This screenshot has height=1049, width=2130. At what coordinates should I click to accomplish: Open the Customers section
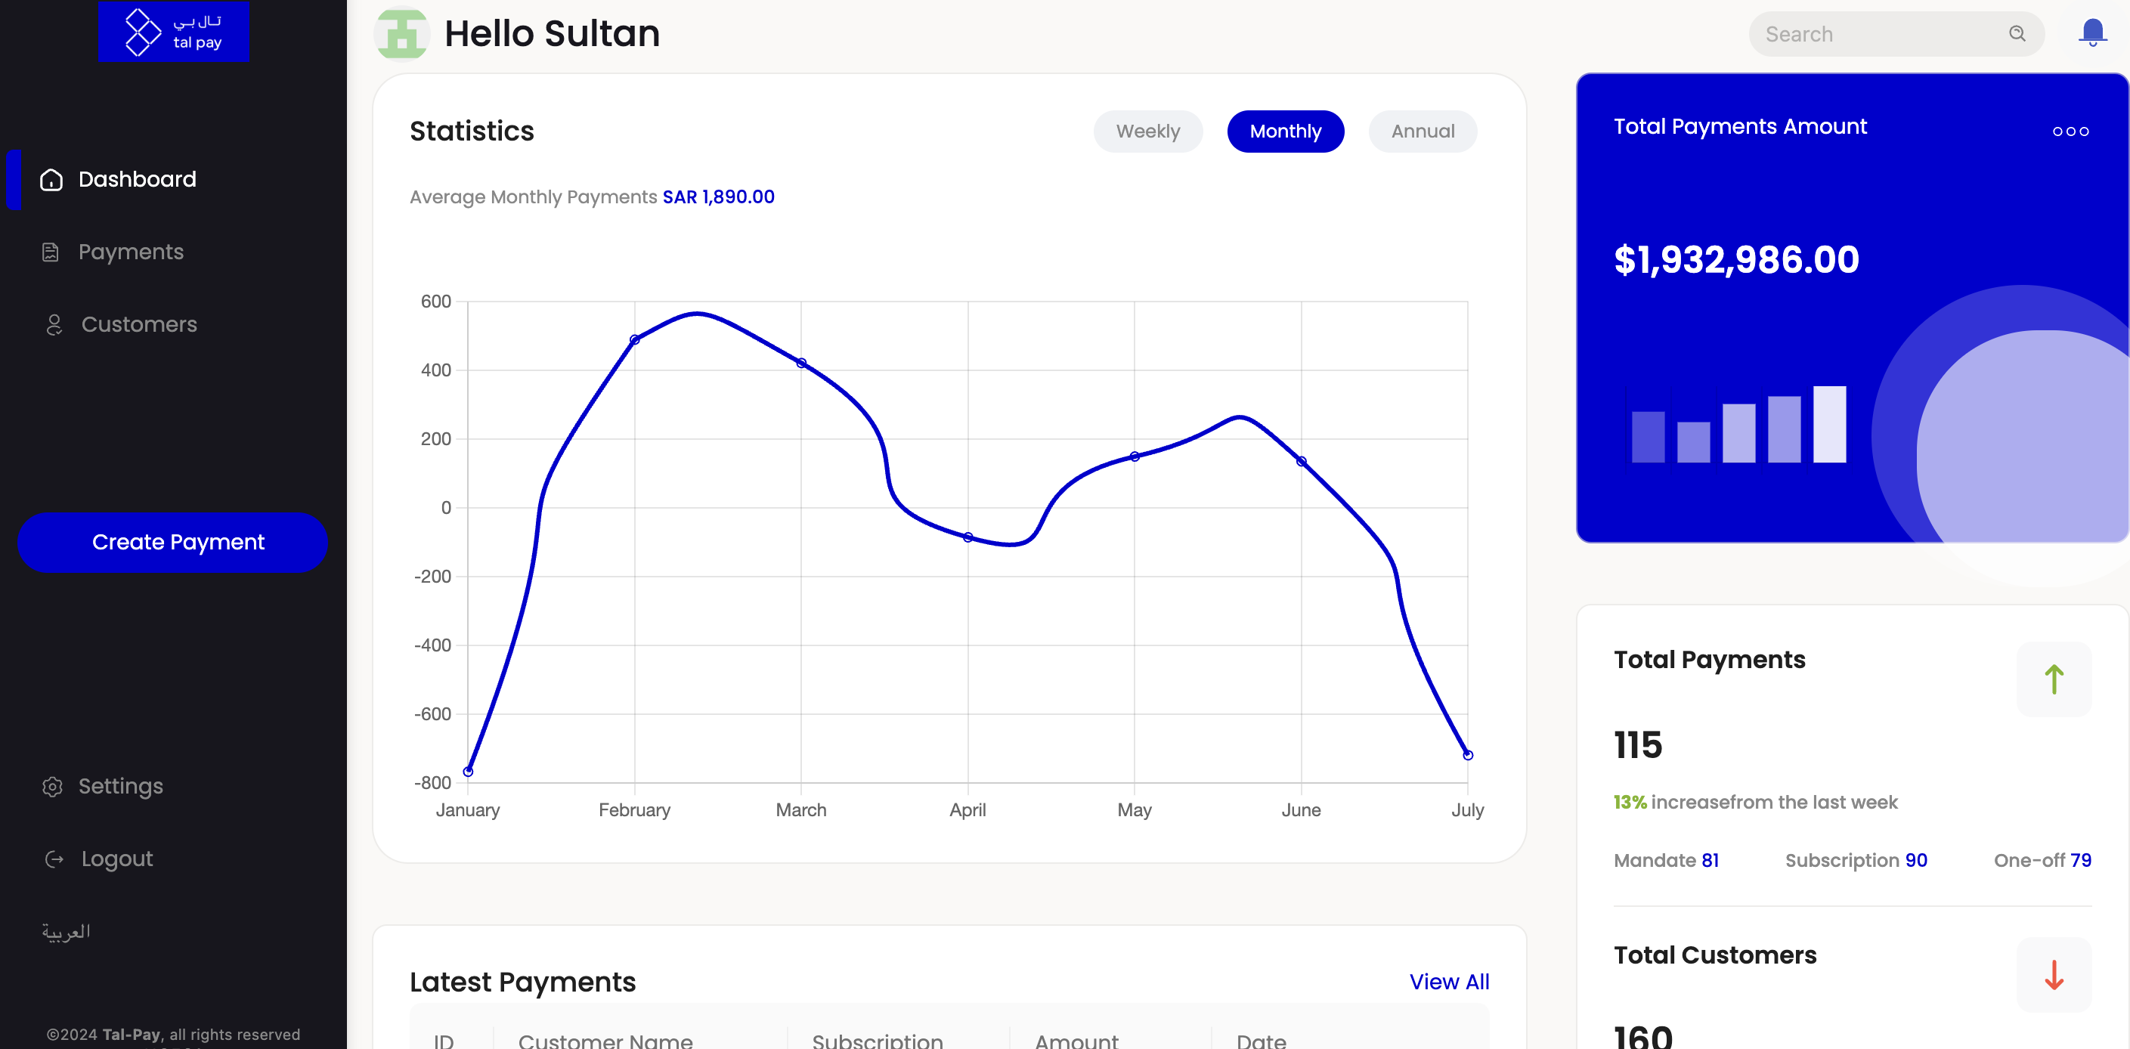139,324
